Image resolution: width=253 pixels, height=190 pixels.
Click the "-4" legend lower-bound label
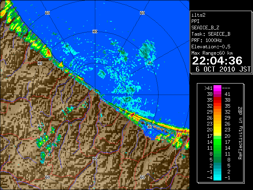pyautogui.click(x=210, y=178)
